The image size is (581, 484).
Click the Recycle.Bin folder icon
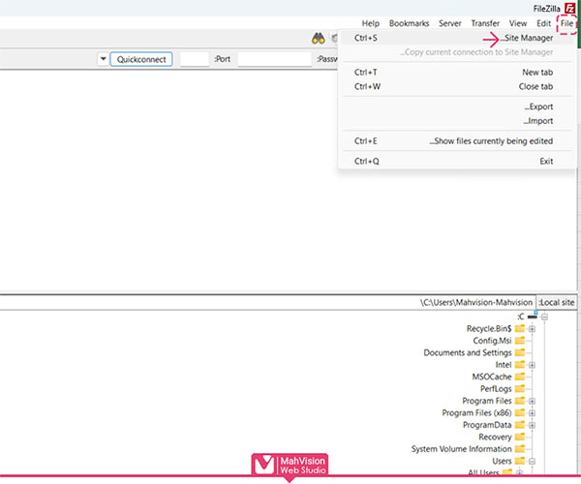[520, 329]
